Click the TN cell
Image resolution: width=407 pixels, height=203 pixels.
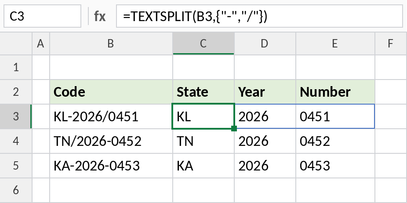click(x=203, y=141)
